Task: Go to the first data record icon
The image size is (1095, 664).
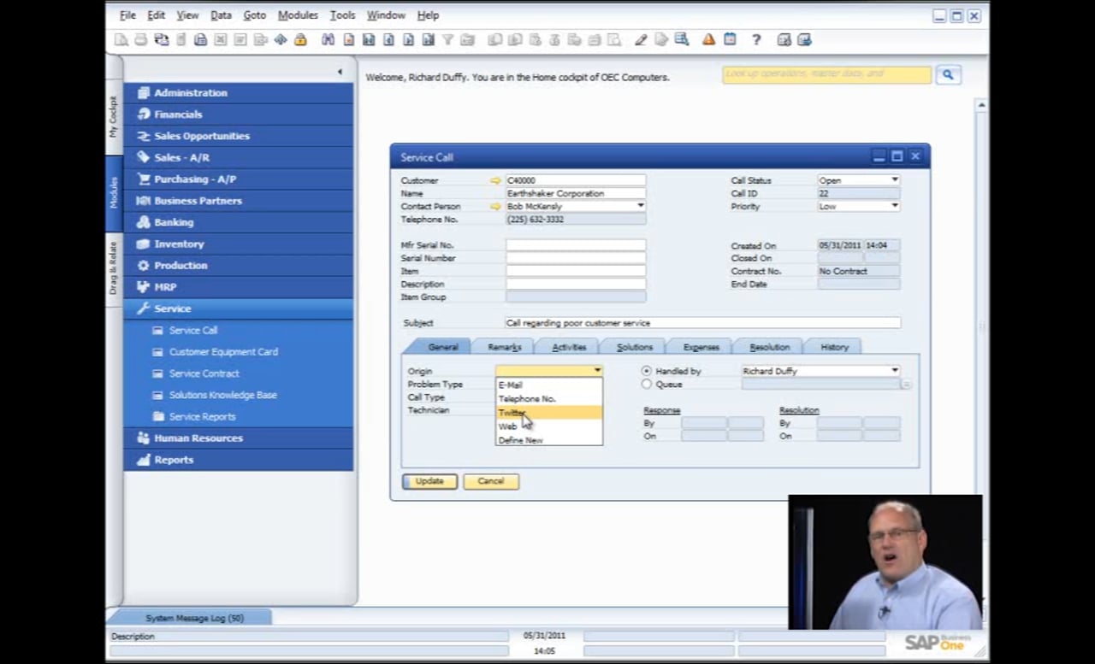Action: (x=369, y=40)
